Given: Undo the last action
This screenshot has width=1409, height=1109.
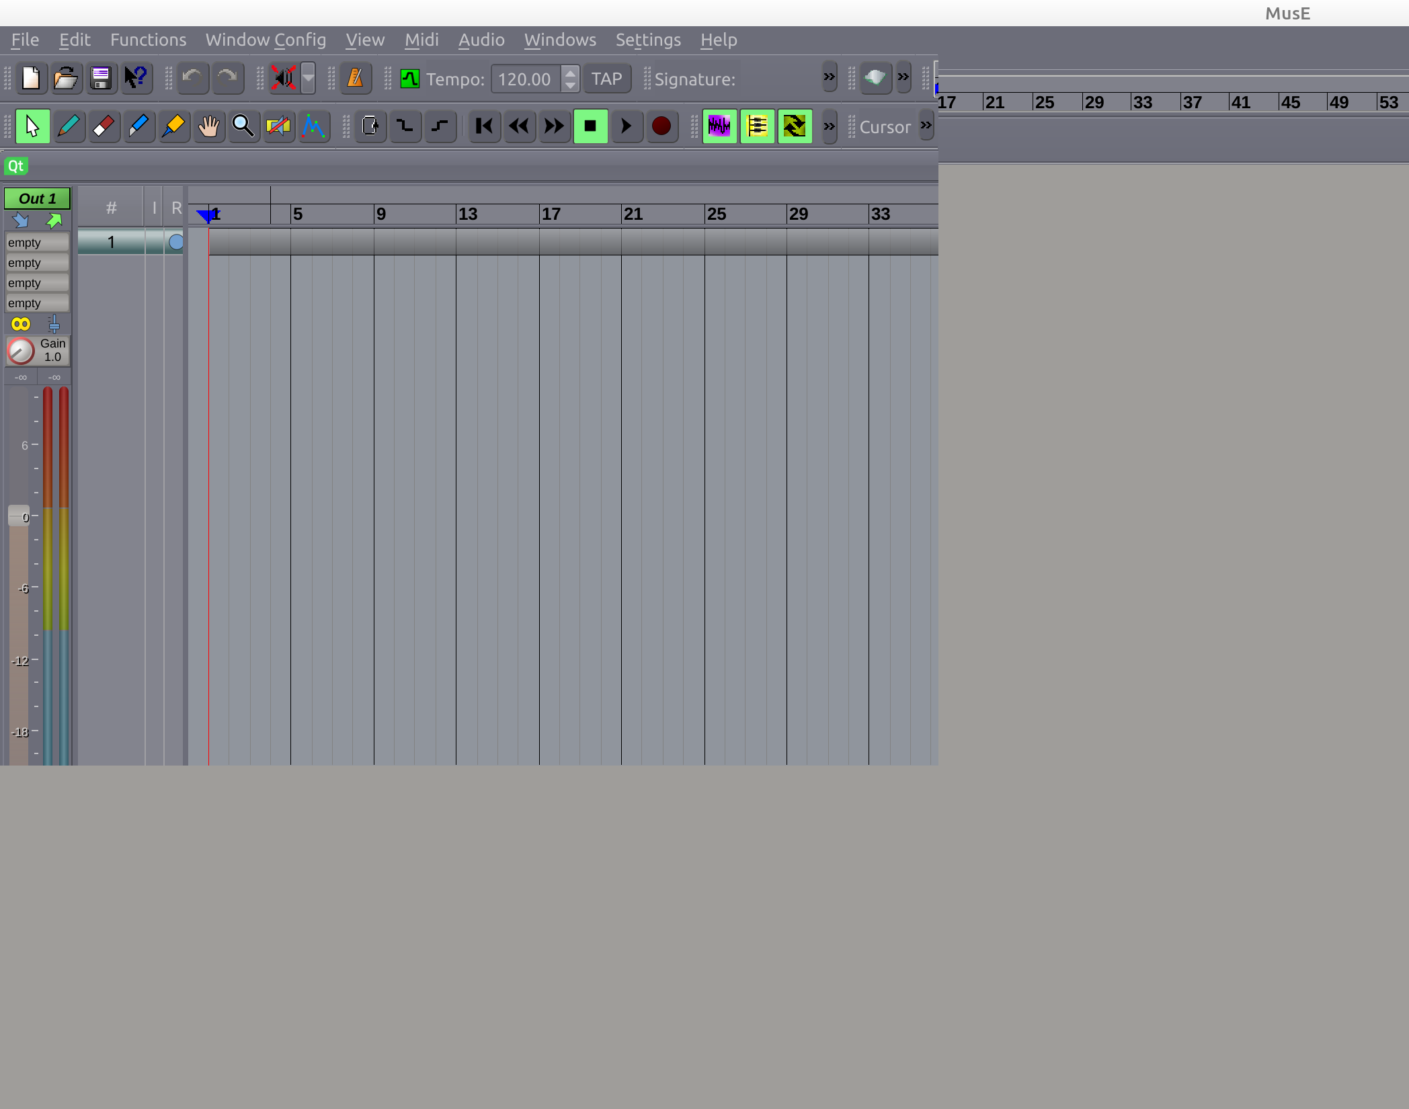Looking at the screenshot, I should point(192,79).
